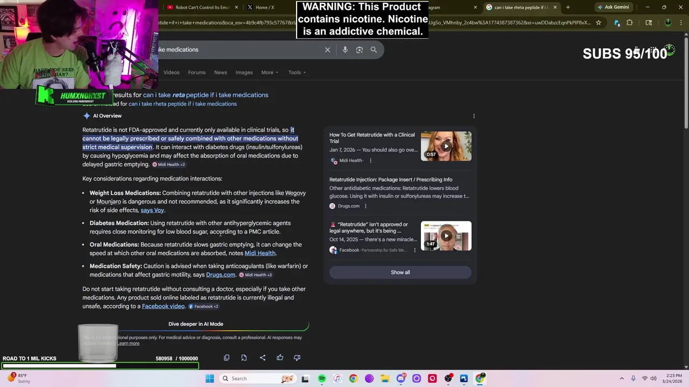This screenshot has height=387, width=689.
Task: Open Retatrutide Injection Package Insert result
Action: [391, 180]
